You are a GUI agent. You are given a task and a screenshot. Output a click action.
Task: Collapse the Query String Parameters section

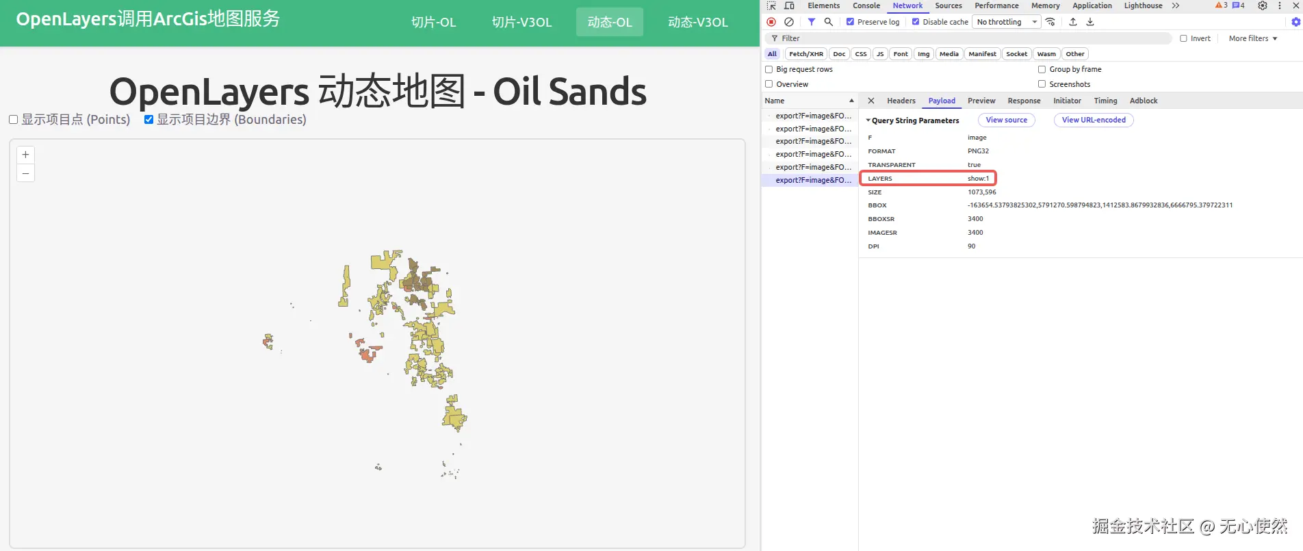point(913,120)
